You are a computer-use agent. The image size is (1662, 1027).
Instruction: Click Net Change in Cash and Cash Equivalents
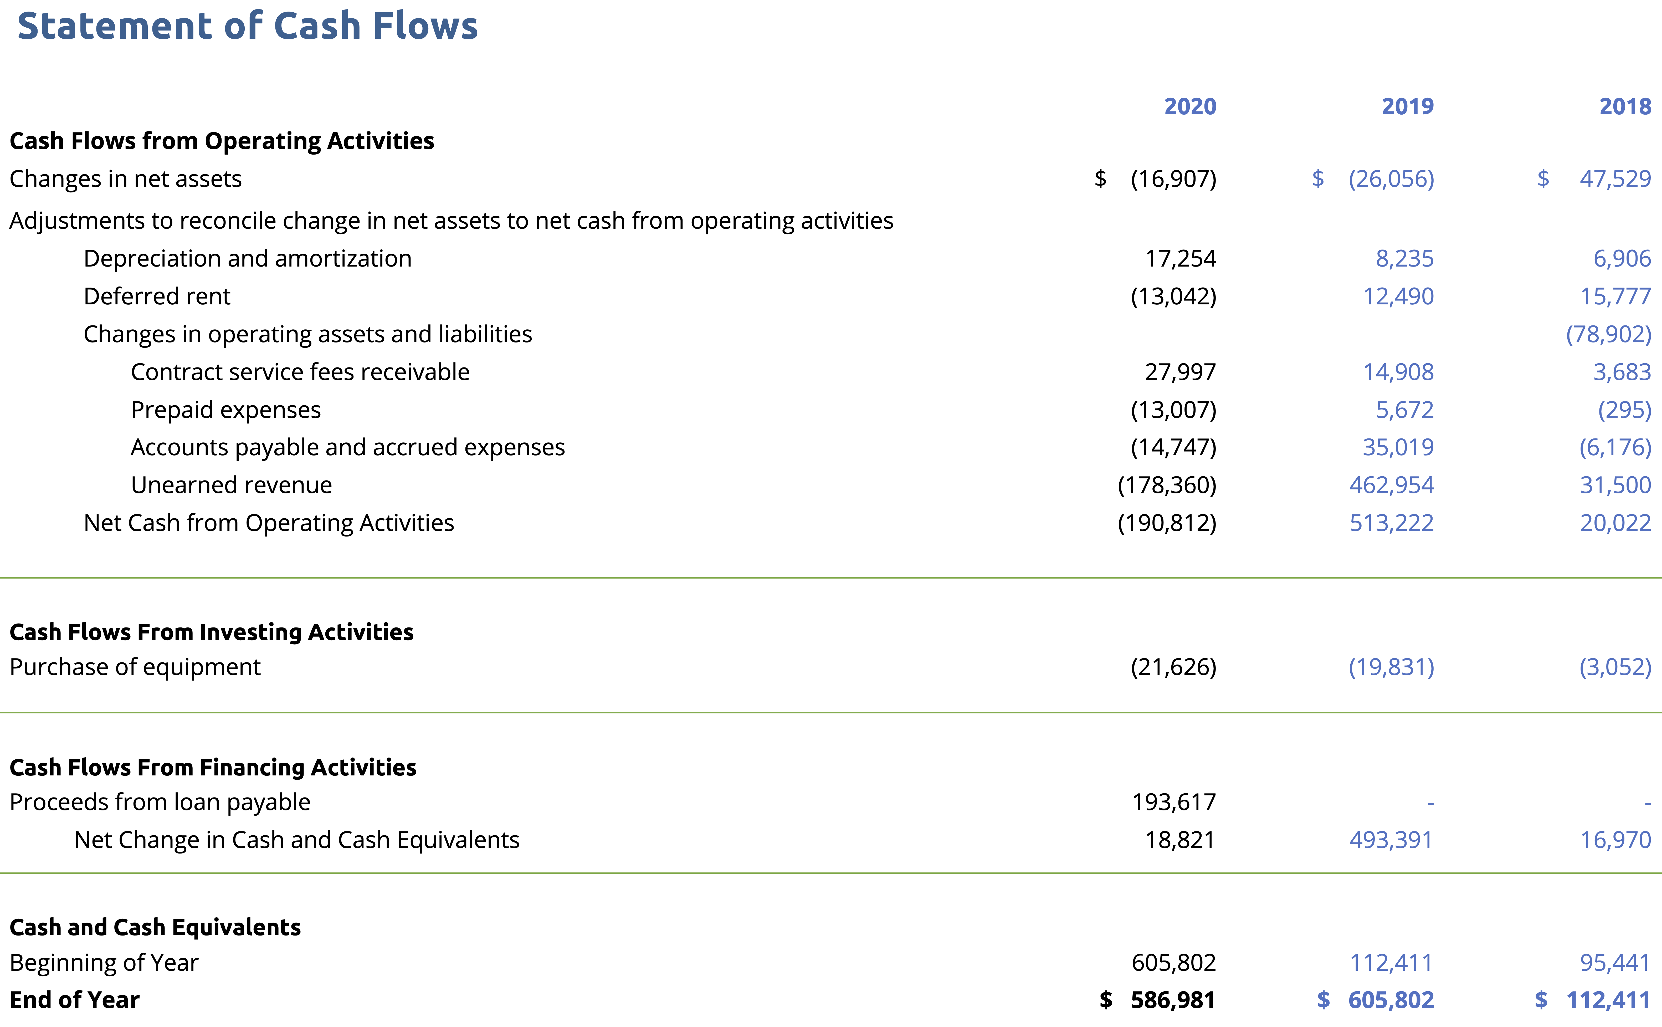tap(297, 841)
